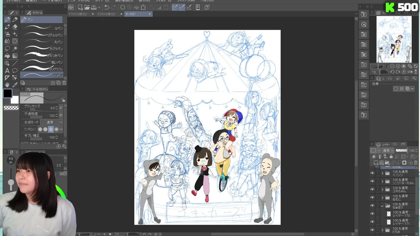This screenshot has height=236, width=420.
Task: Switch to the イラスト2 document tab
Action: coord(109,14)
